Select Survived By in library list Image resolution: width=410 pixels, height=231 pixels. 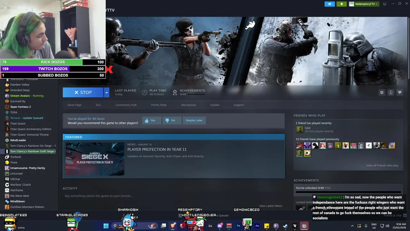coord(18,101)
